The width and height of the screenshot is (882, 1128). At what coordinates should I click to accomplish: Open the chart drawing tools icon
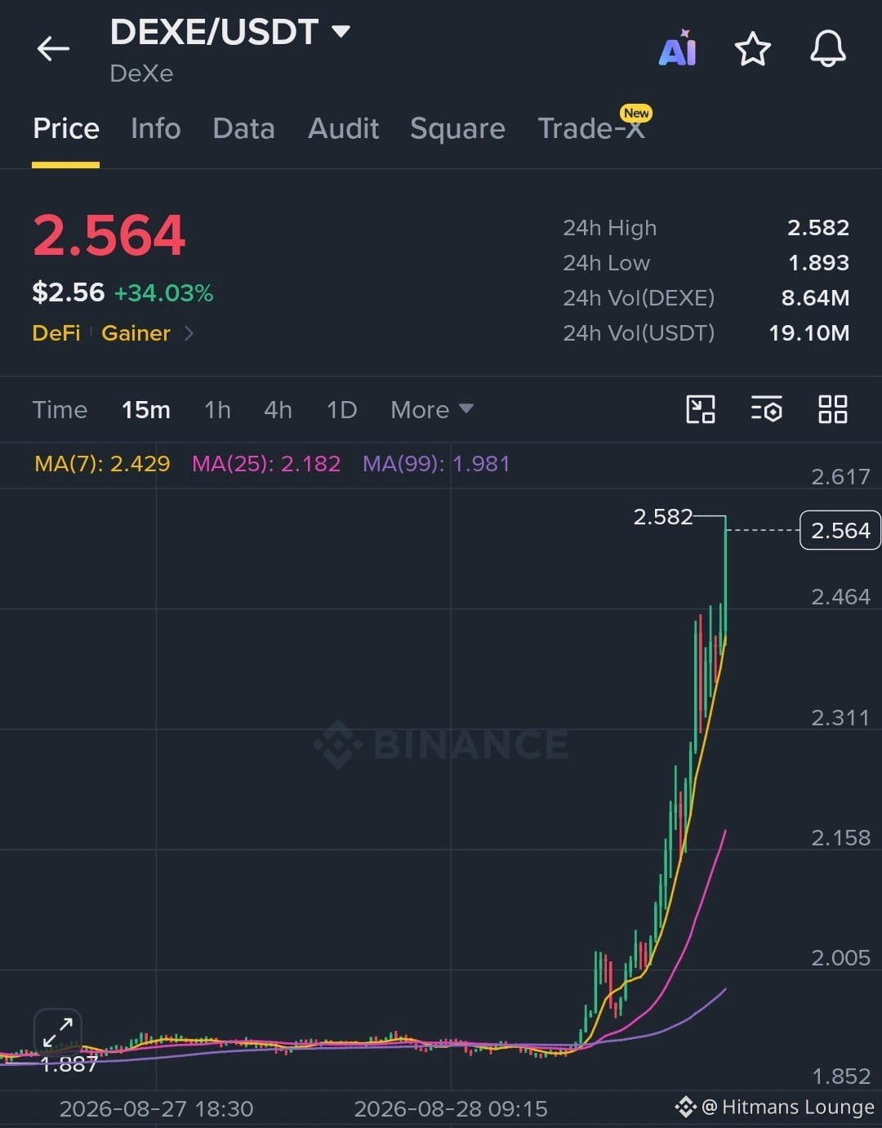pyautogui.click(x=701, y=409)
